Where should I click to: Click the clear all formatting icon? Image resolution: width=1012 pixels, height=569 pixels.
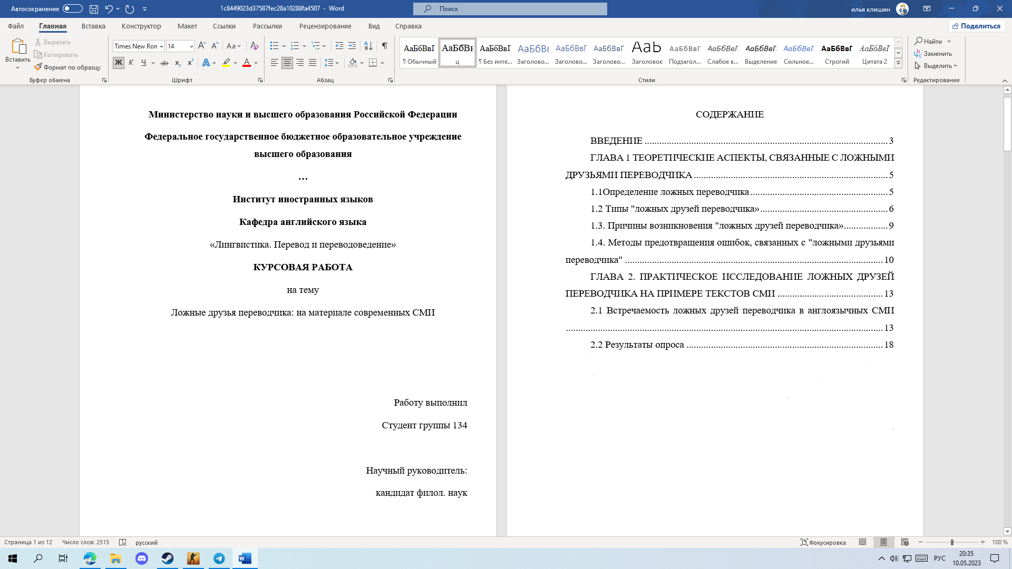point(255,46)
